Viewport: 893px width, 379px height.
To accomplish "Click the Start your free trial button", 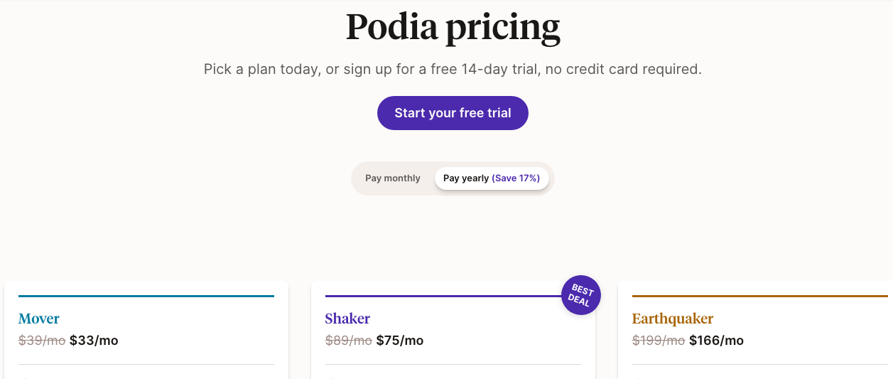I will click(x=453, y=113).
